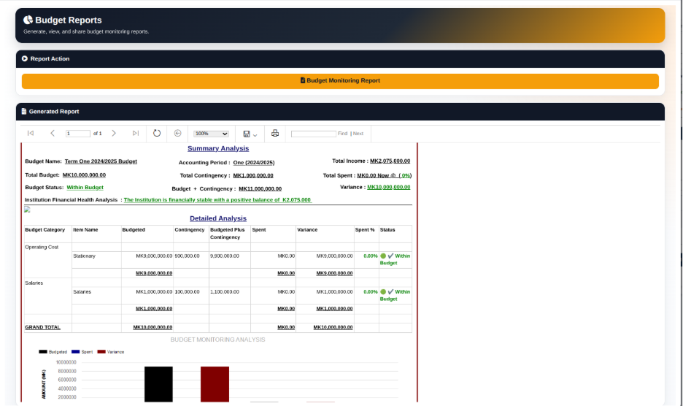Click the Detailed Analysis heading
Screen dimensions: 683x406
(218, 218)
